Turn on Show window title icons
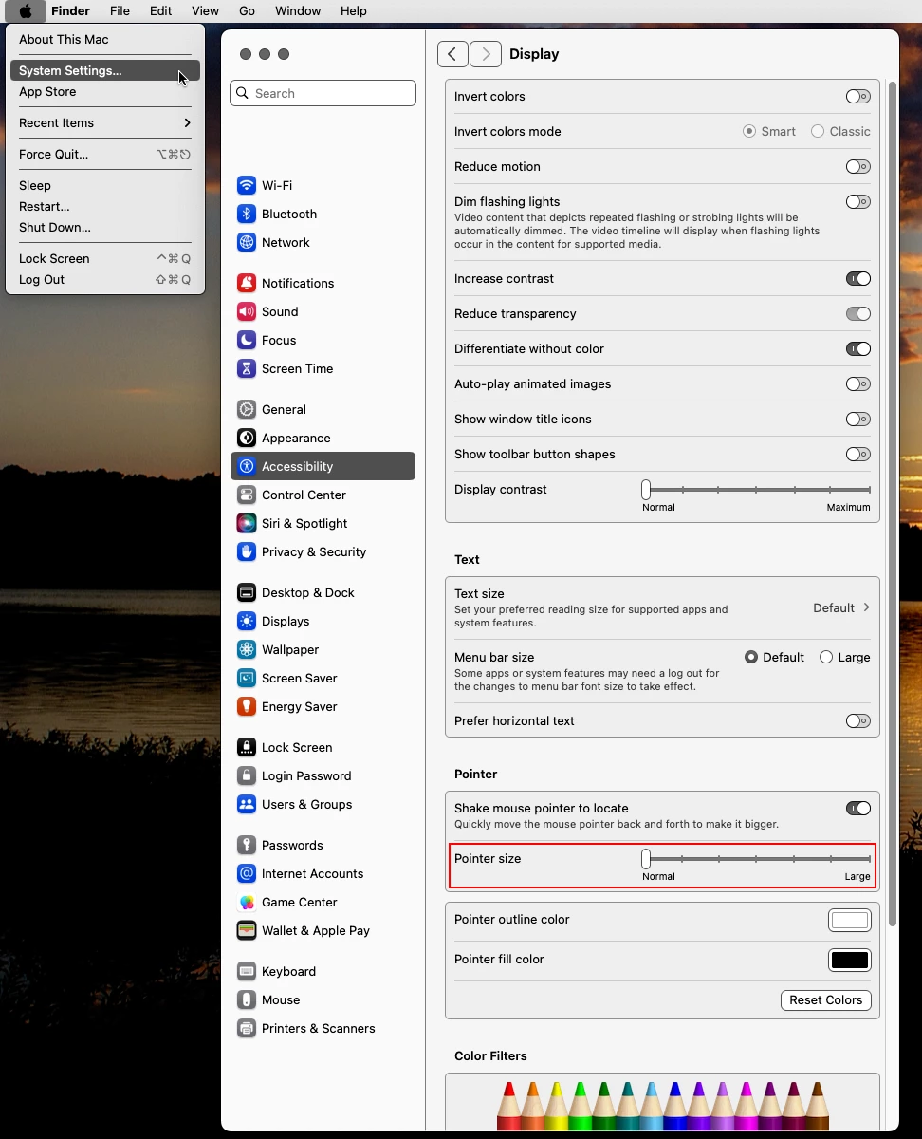Image resolution: width=922 pixels, height=1139 pixels. pos(857,420)
